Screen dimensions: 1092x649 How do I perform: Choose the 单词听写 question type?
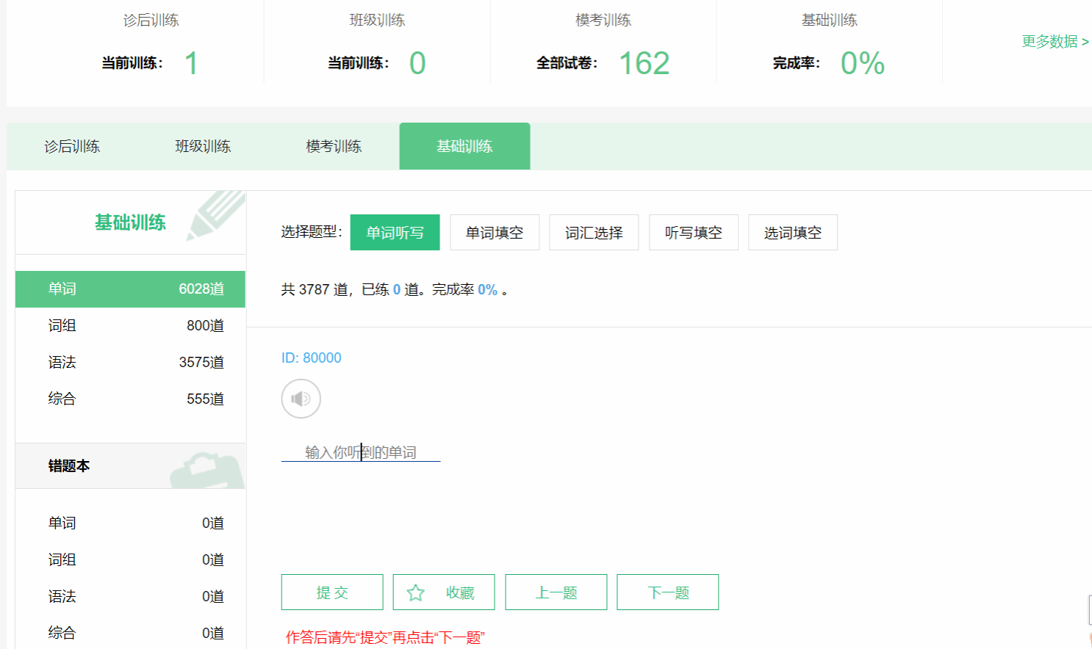395,233
